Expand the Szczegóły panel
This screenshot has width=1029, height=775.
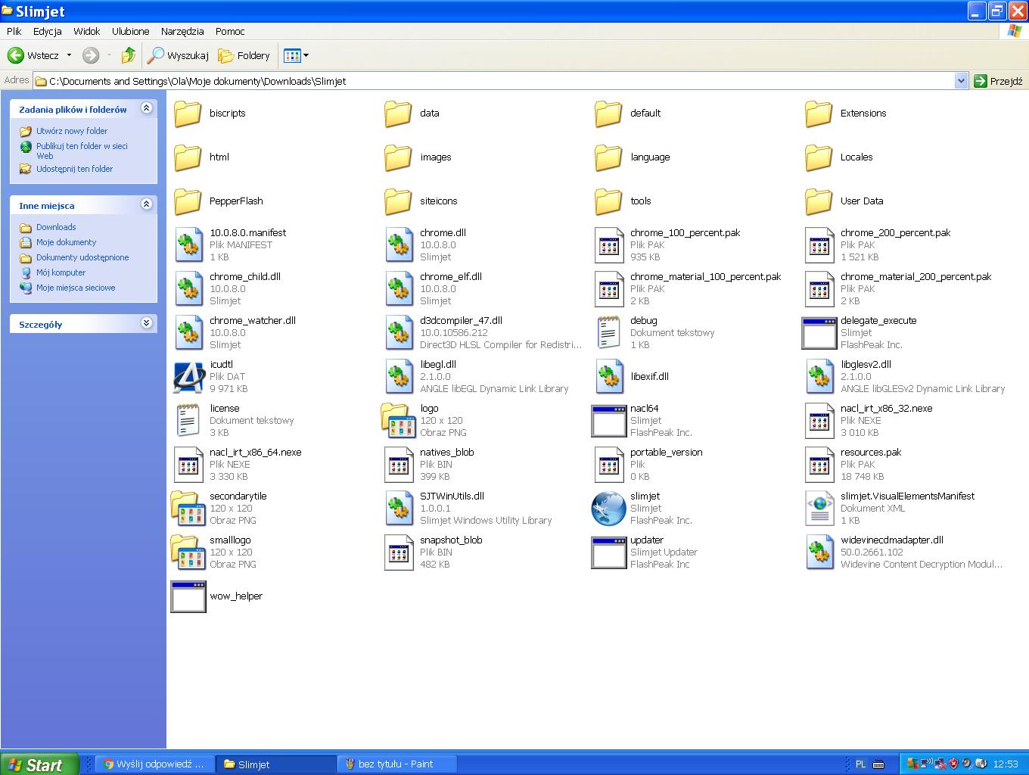point(147,323)
